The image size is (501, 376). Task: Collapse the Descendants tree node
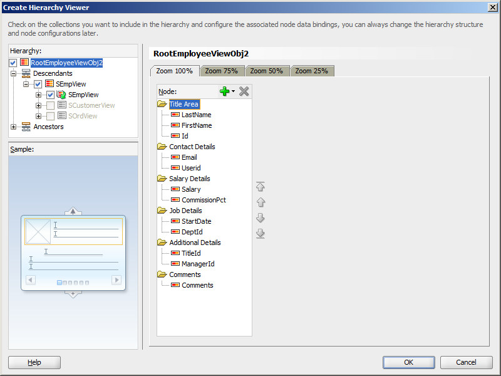tap(13, 73)
